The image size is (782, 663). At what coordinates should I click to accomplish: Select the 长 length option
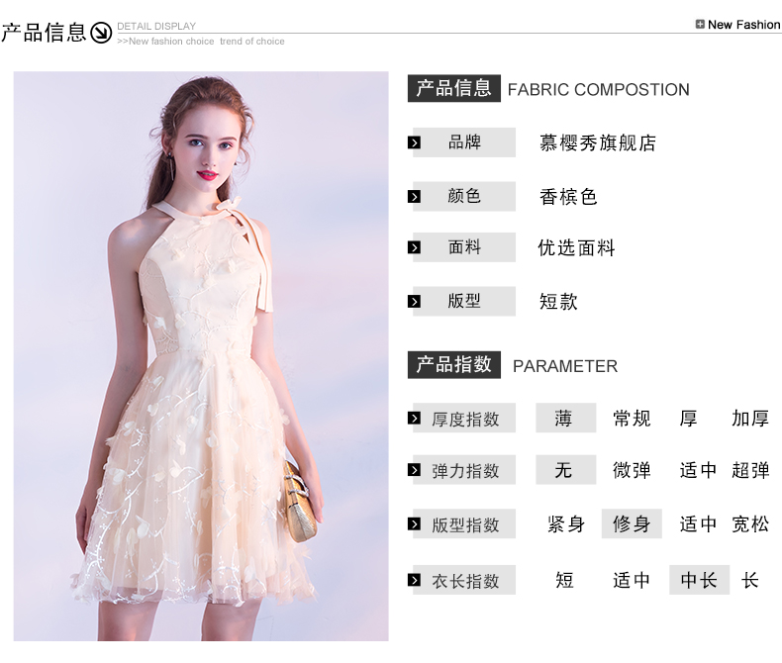750,580
